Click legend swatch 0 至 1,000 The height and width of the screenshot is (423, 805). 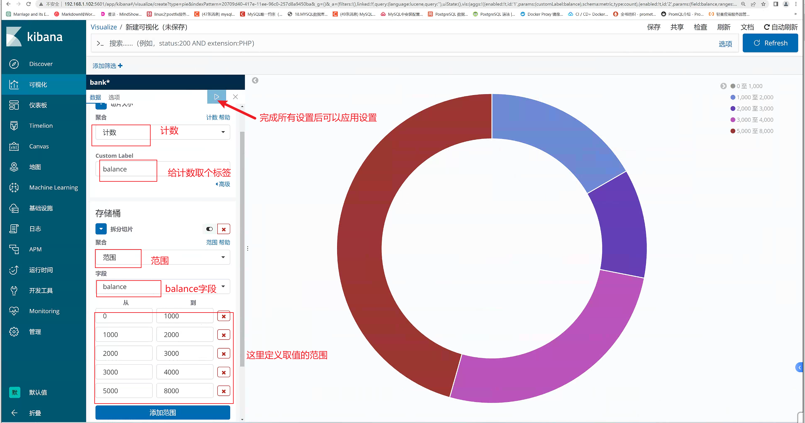click(x=733, y=86)
